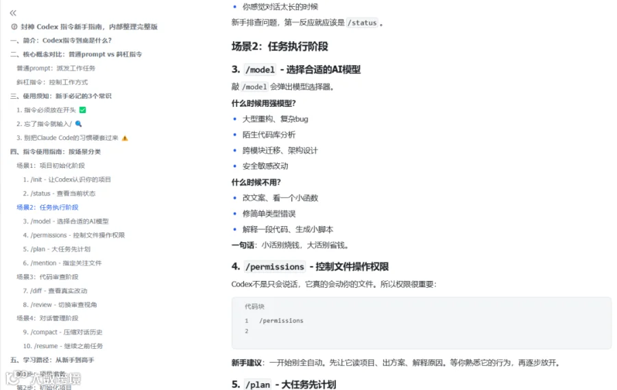Click the '新手建议' advice paragraph

coord(396,363)
